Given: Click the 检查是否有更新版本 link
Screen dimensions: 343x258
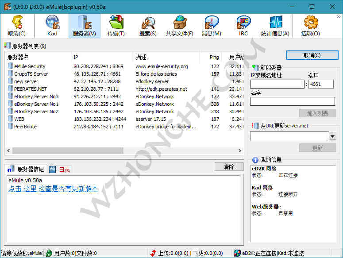Looking at the screenshot, I should tap(54, 189).
